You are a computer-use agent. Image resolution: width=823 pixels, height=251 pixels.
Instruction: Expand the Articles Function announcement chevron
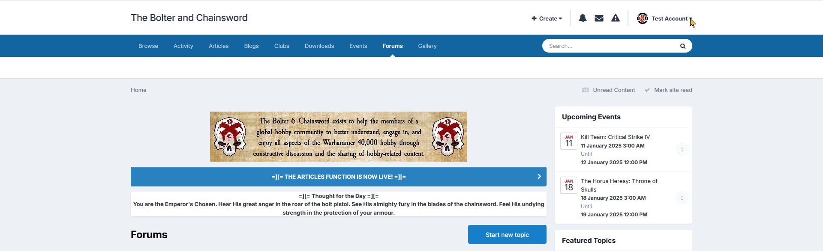click(x=539, y=177)
